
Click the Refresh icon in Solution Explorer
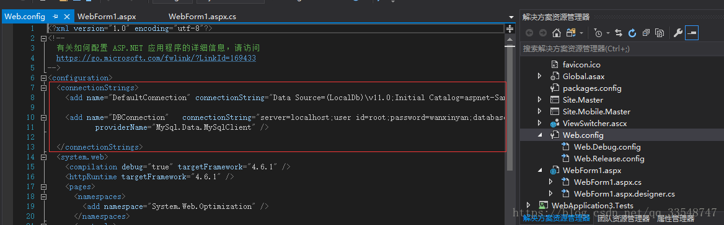point(632,33)
